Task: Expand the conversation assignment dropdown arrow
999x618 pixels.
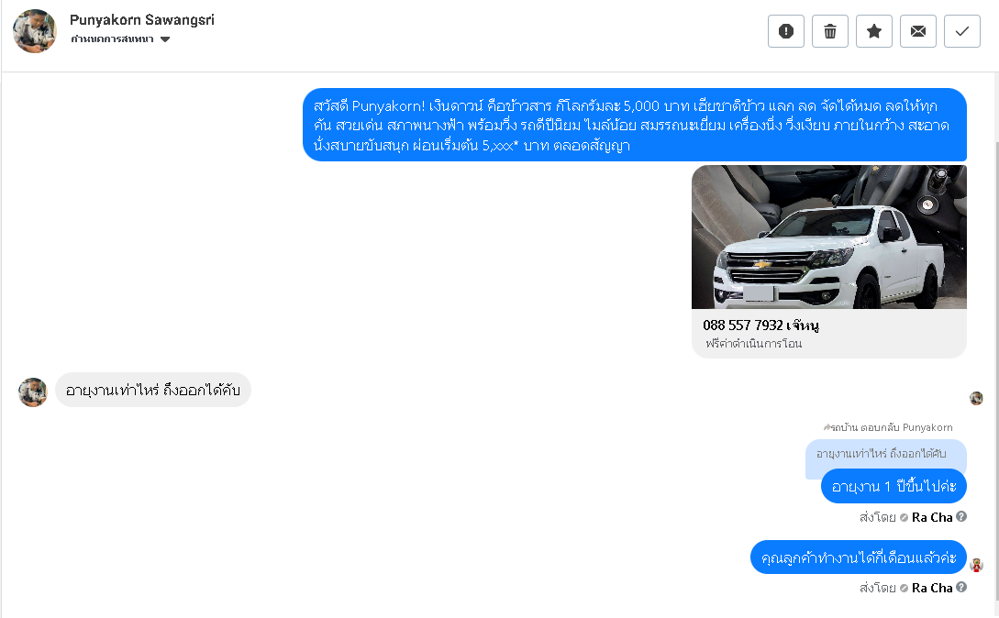Action: 165,39
